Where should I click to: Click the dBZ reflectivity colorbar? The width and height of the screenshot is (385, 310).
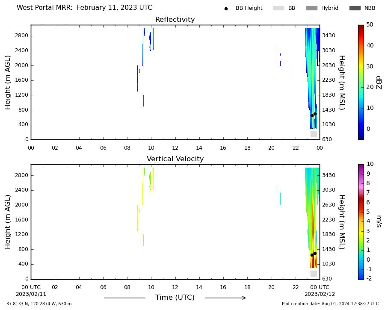point(361,82)
